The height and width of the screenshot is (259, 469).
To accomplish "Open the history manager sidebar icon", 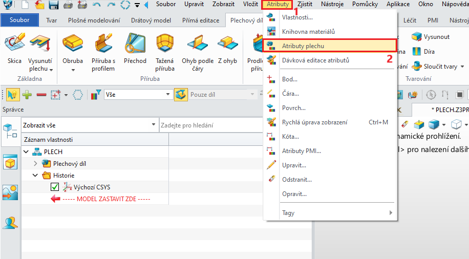I will point(10,132).
